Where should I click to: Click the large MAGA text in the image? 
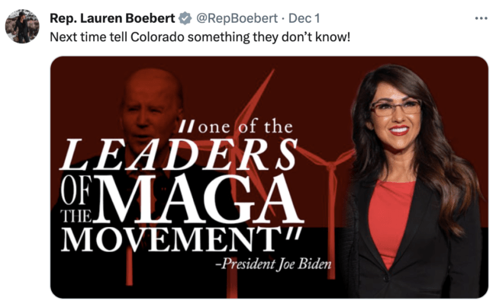coord(198,200)
